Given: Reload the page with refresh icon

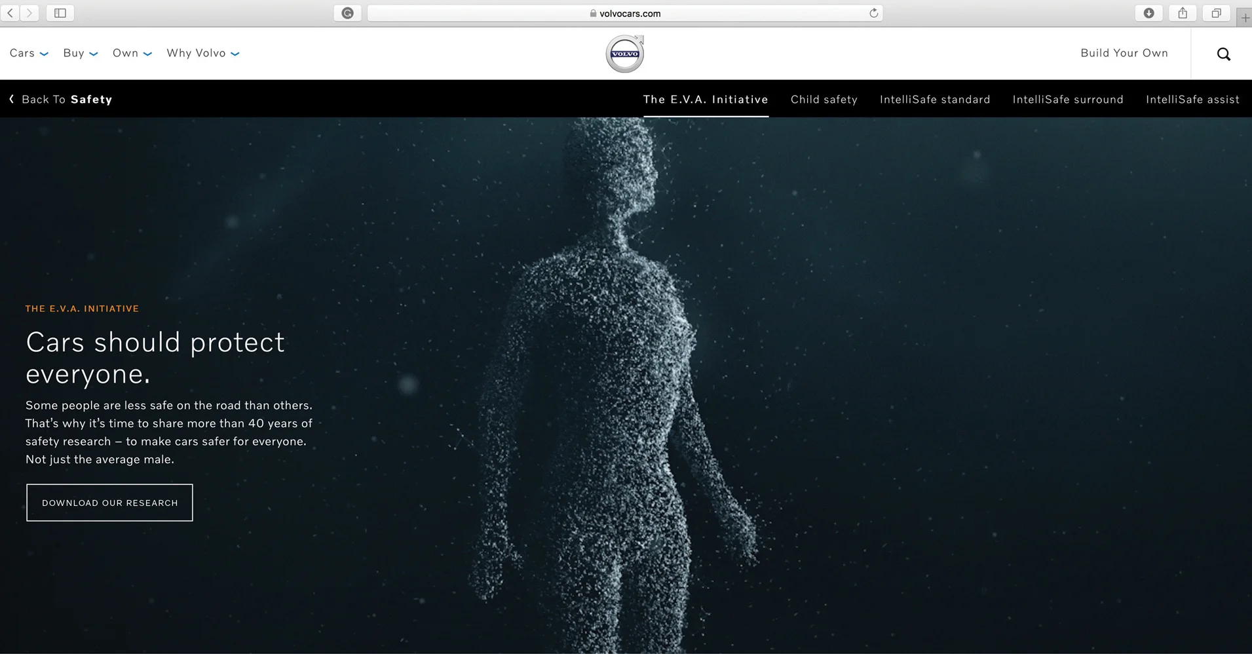Looking at the screenshot, I should (x=873, y=13).
